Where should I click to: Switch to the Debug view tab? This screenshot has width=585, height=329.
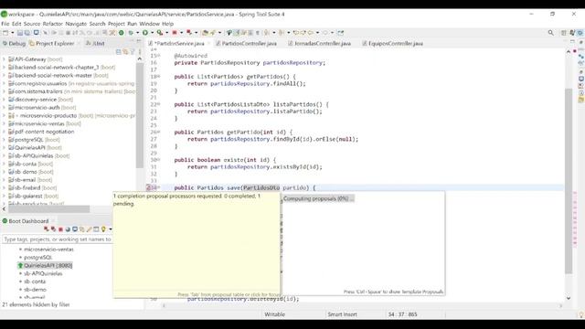coord(14,43)
